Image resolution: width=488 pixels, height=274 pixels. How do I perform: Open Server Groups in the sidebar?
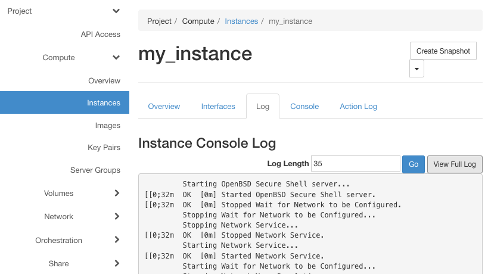[95, 170]
